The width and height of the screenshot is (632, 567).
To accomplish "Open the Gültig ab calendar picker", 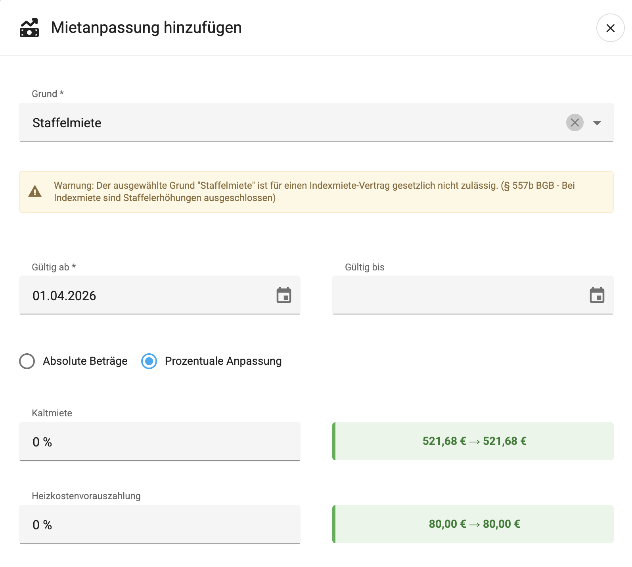I will click(x=283, y=295).
